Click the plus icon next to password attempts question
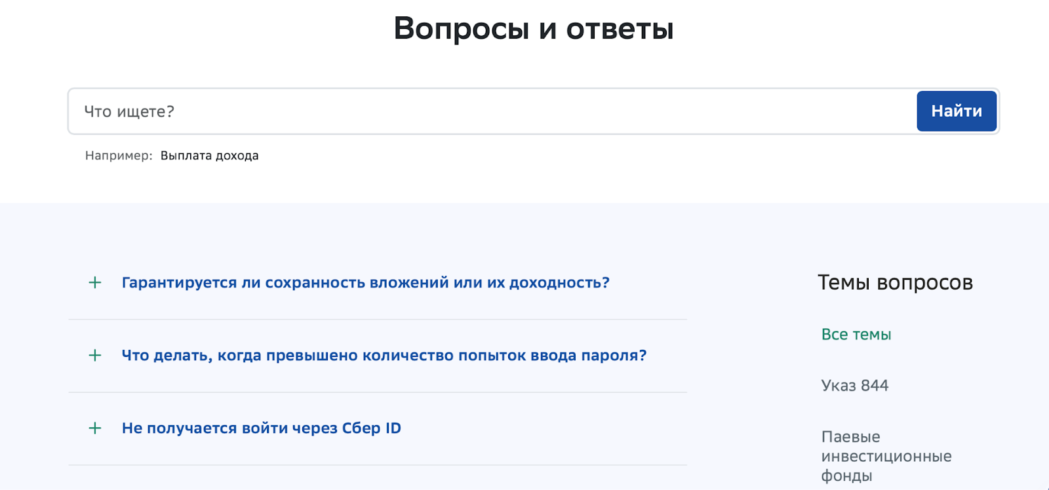 pyautogui.click(x=94, y=355)
